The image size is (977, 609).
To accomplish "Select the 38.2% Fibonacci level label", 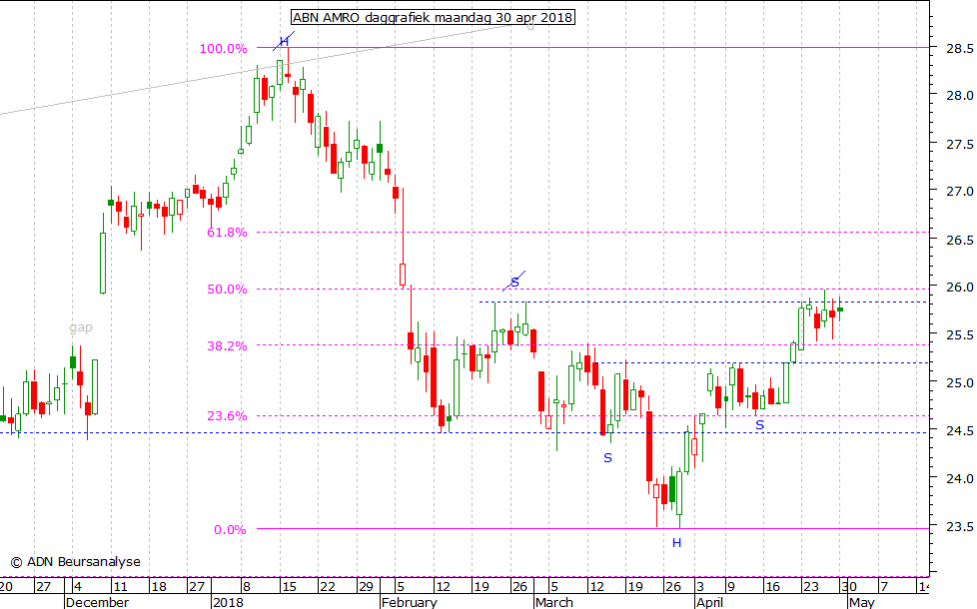I will pos(227,345).
